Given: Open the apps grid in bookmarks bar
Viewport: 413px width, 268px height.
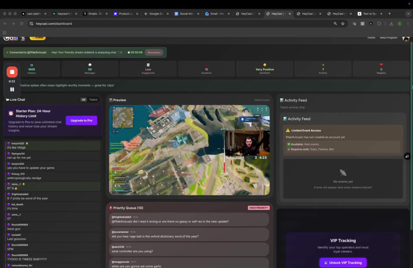Looking at the screenshot, I should point(5,33).
